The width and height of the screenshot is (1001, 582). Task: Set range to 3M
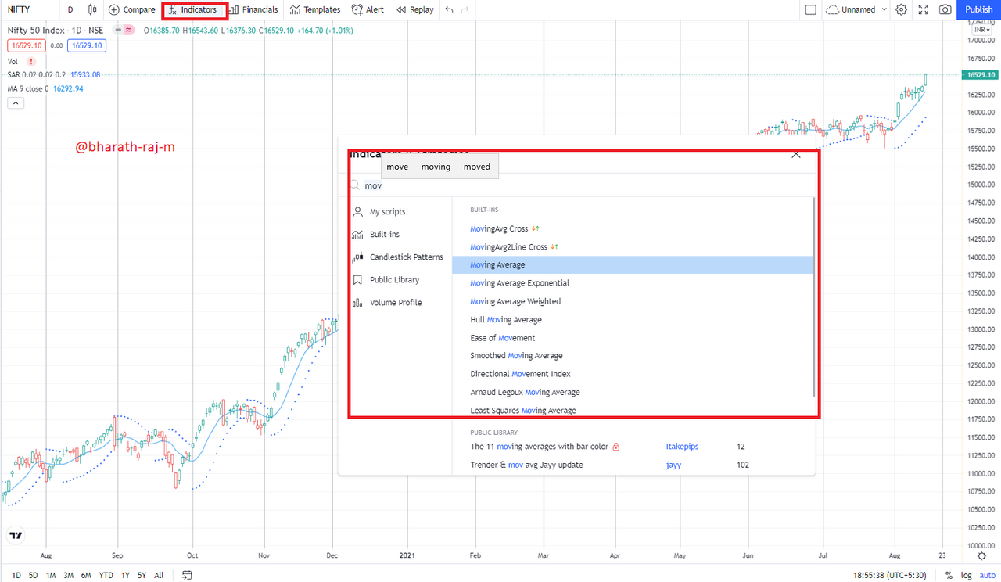point(69,575)
